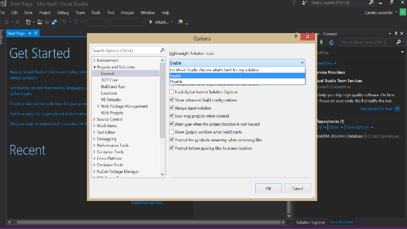Close the Start Page tab

click(x=36, y=33)
